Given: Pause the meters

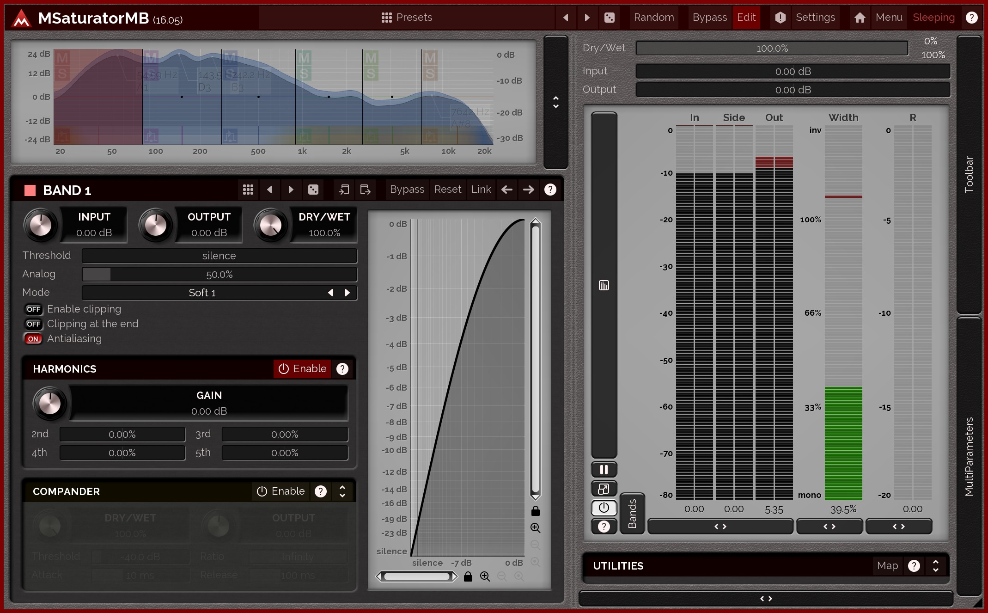Looking at the screenshot, I should point(604,470).
